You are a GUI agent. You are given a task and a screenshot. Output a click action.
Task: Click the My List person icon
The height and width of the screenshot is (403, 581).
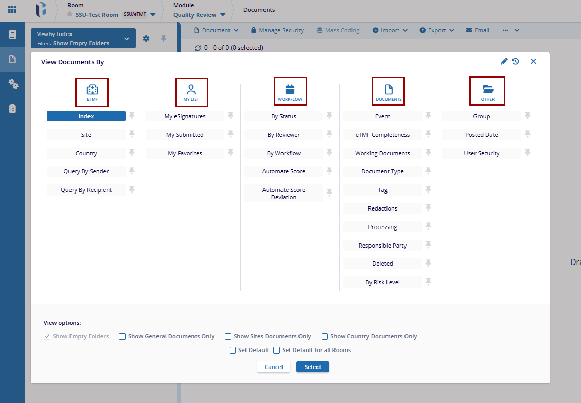(x=191, y=90)
